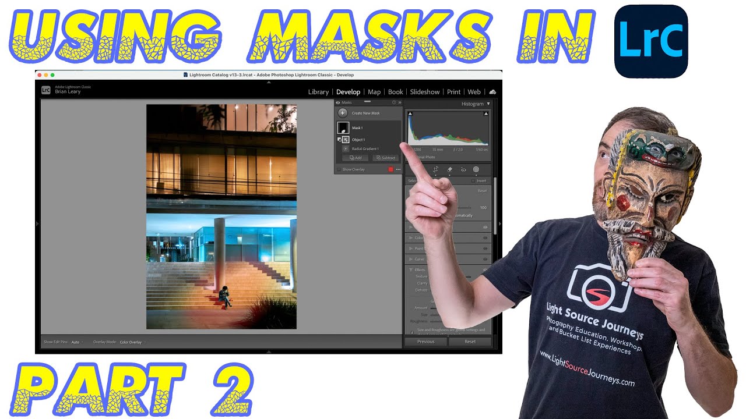The height and width of the screenshot is (419, 746).
Task: Click the right panel collapse arrow
Action: (500, 223)
